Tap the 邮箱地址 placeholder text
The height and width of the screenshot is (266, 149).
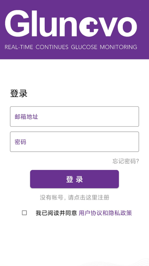(x=26, y=117)
